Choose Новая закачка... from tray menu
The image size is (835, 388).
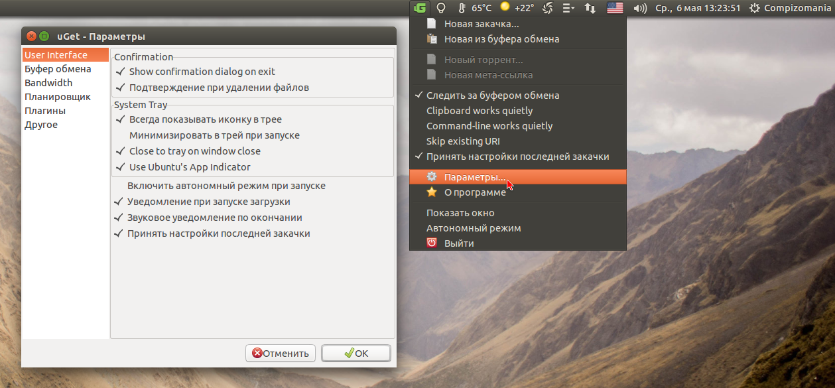tap(518, 23)
